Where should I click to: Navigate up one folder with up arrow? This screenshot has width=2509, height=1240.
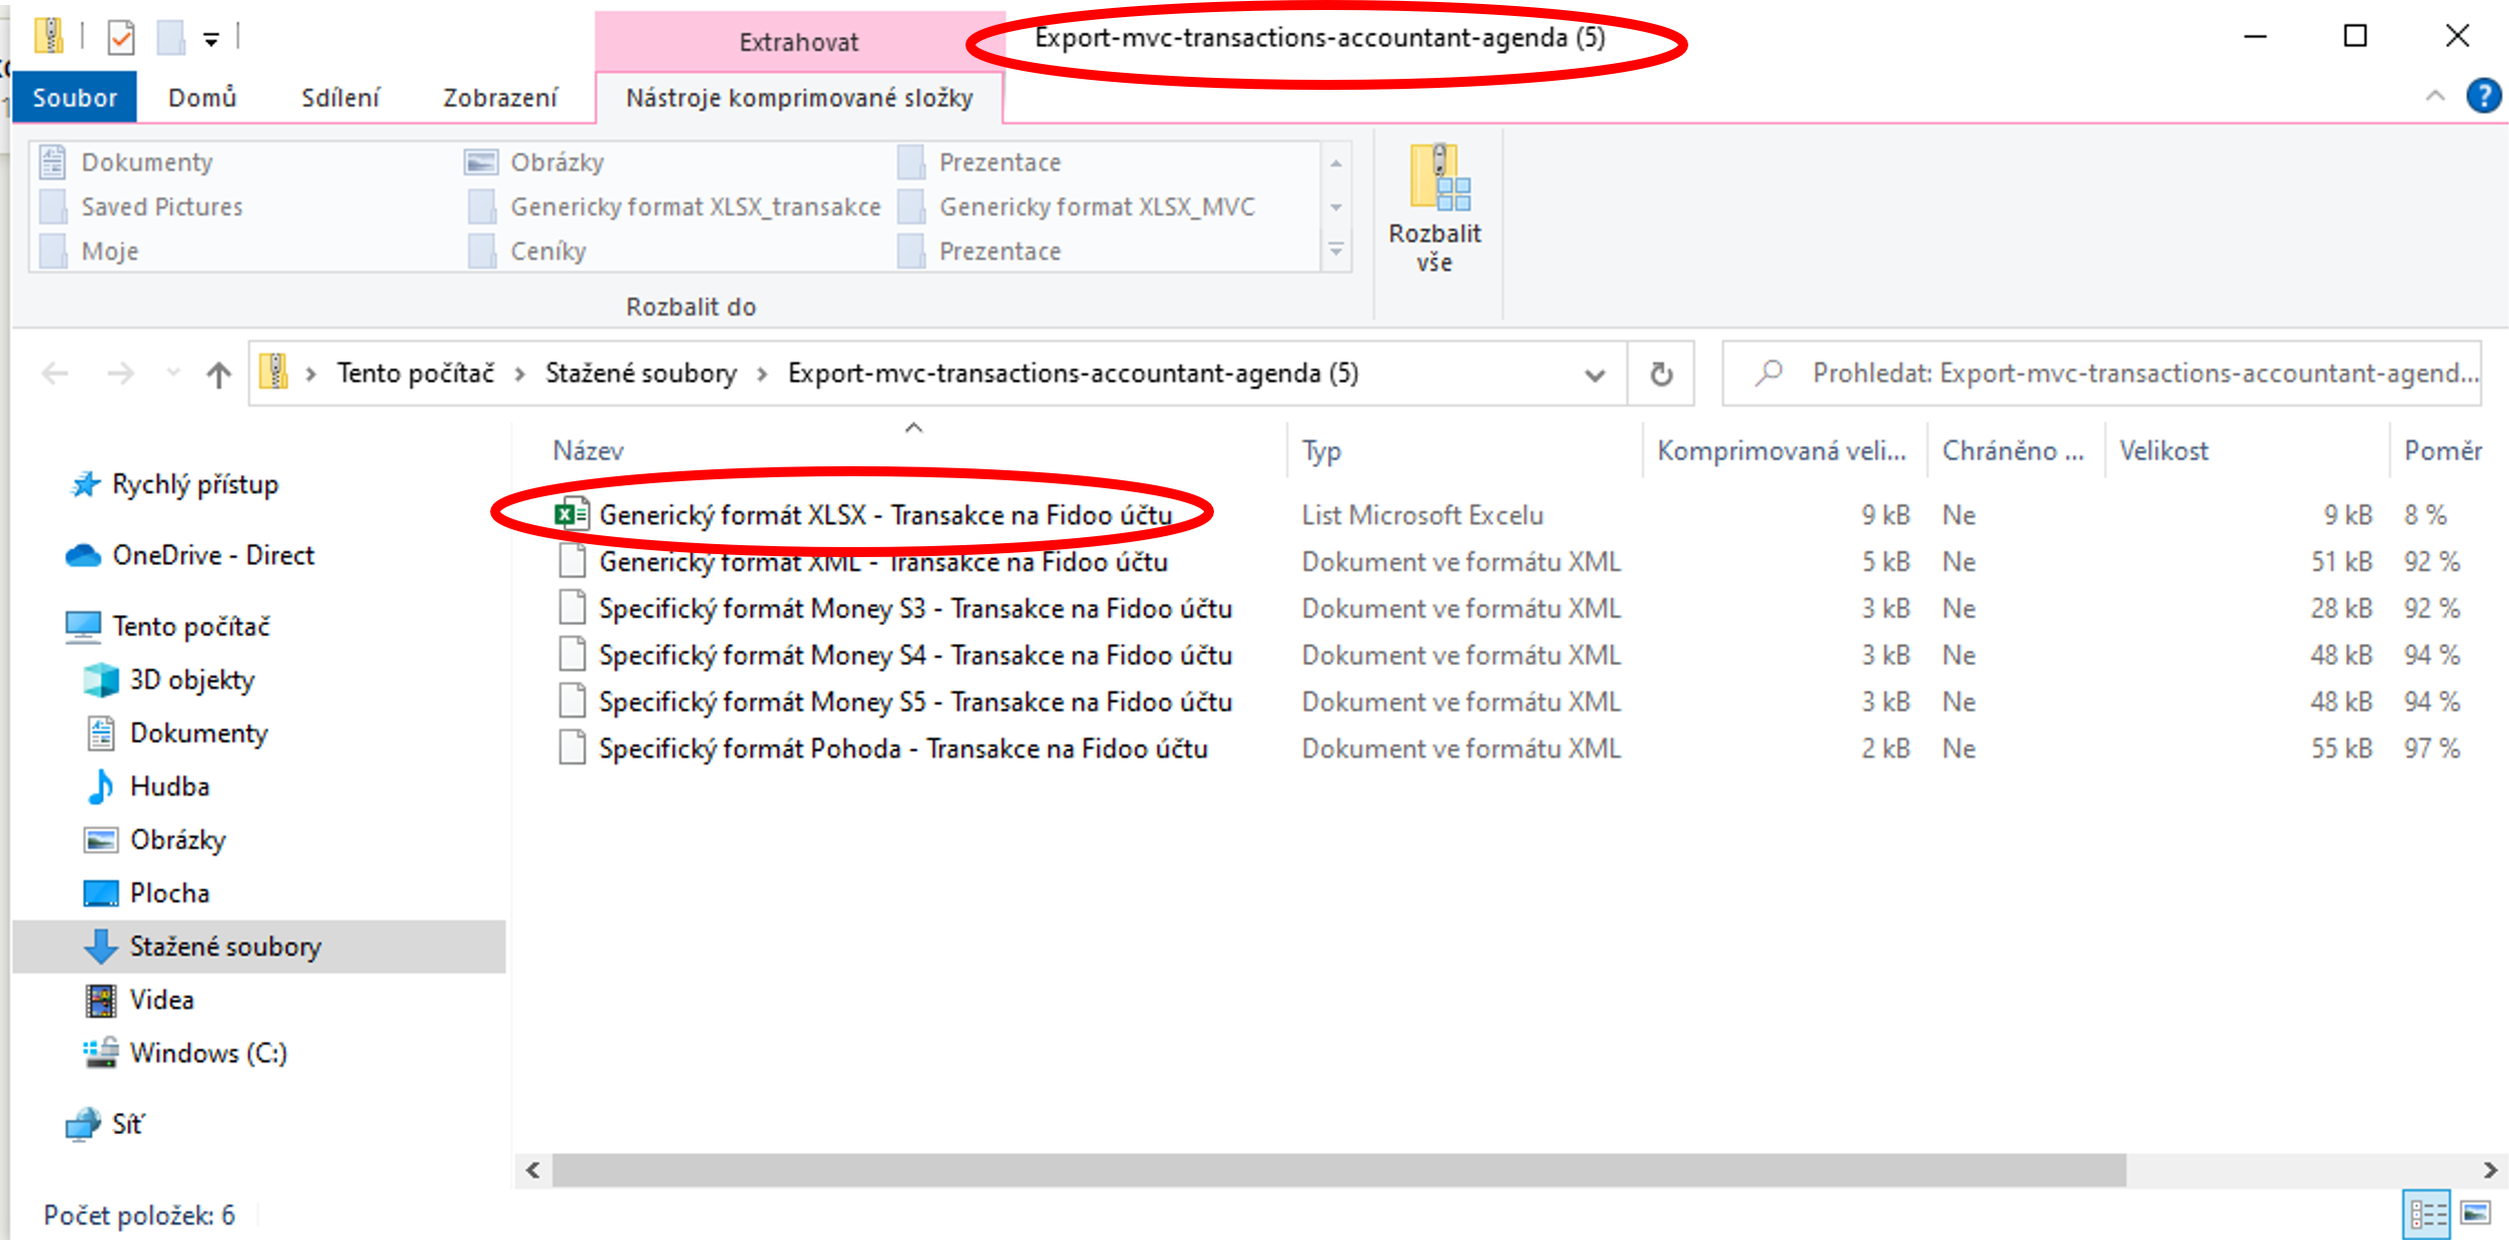tap(218, 374)
